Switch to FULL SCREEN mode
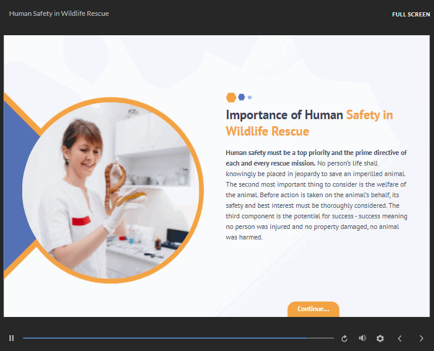 411,15
